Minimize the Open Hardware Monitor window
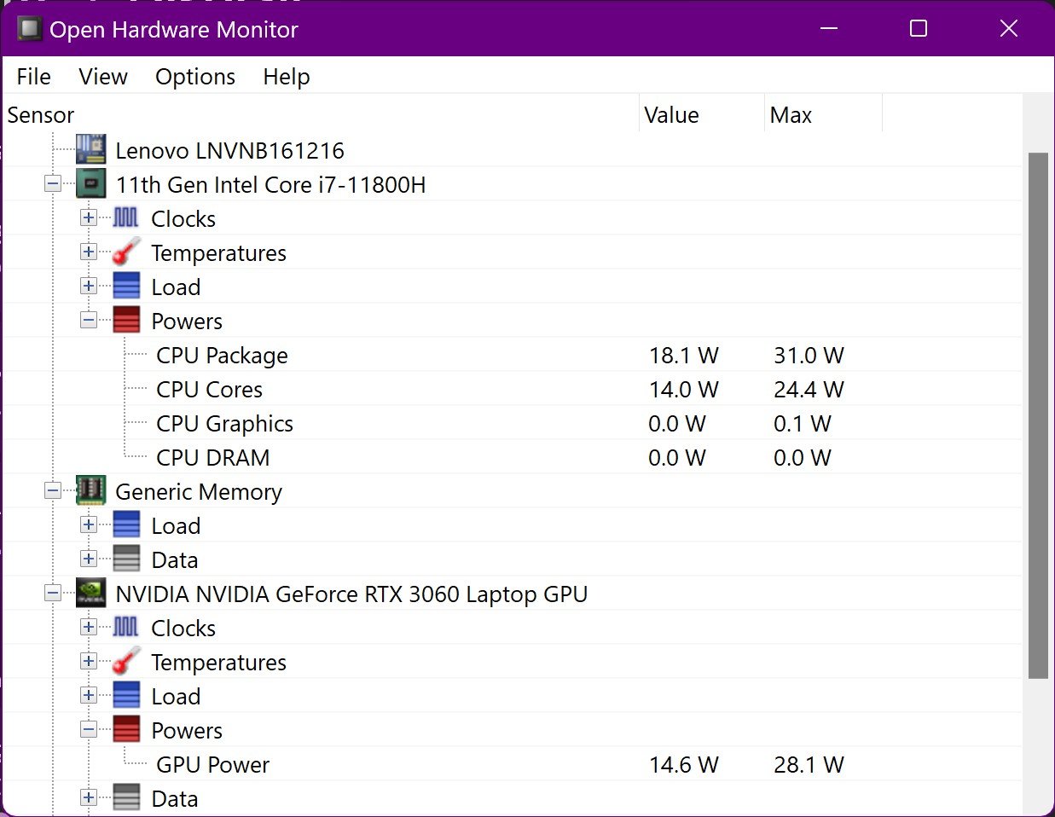 click(x=829, y=28)
